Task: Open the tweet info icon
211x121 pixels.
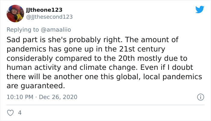Action: (x=200, y=97)
